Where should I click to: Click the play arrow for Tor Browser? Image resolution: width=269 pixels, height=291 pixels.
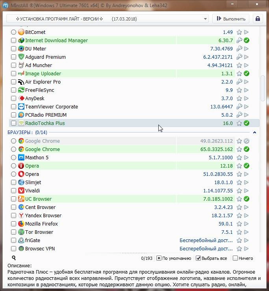click(246, 232)
